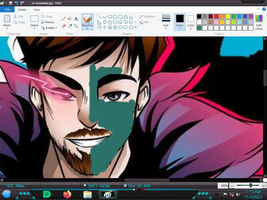This screenshot has height=200, width=267.
Task: Click the Paste clipboard button
Action: coord(7,18)
